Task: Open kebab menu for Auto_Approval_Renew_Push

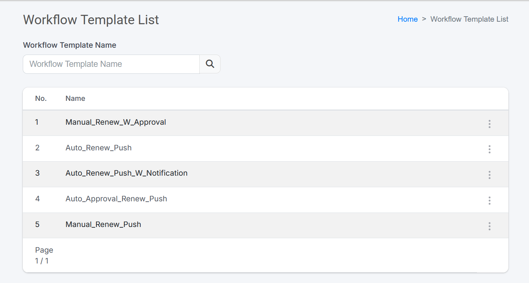Action: click(489, 201)
